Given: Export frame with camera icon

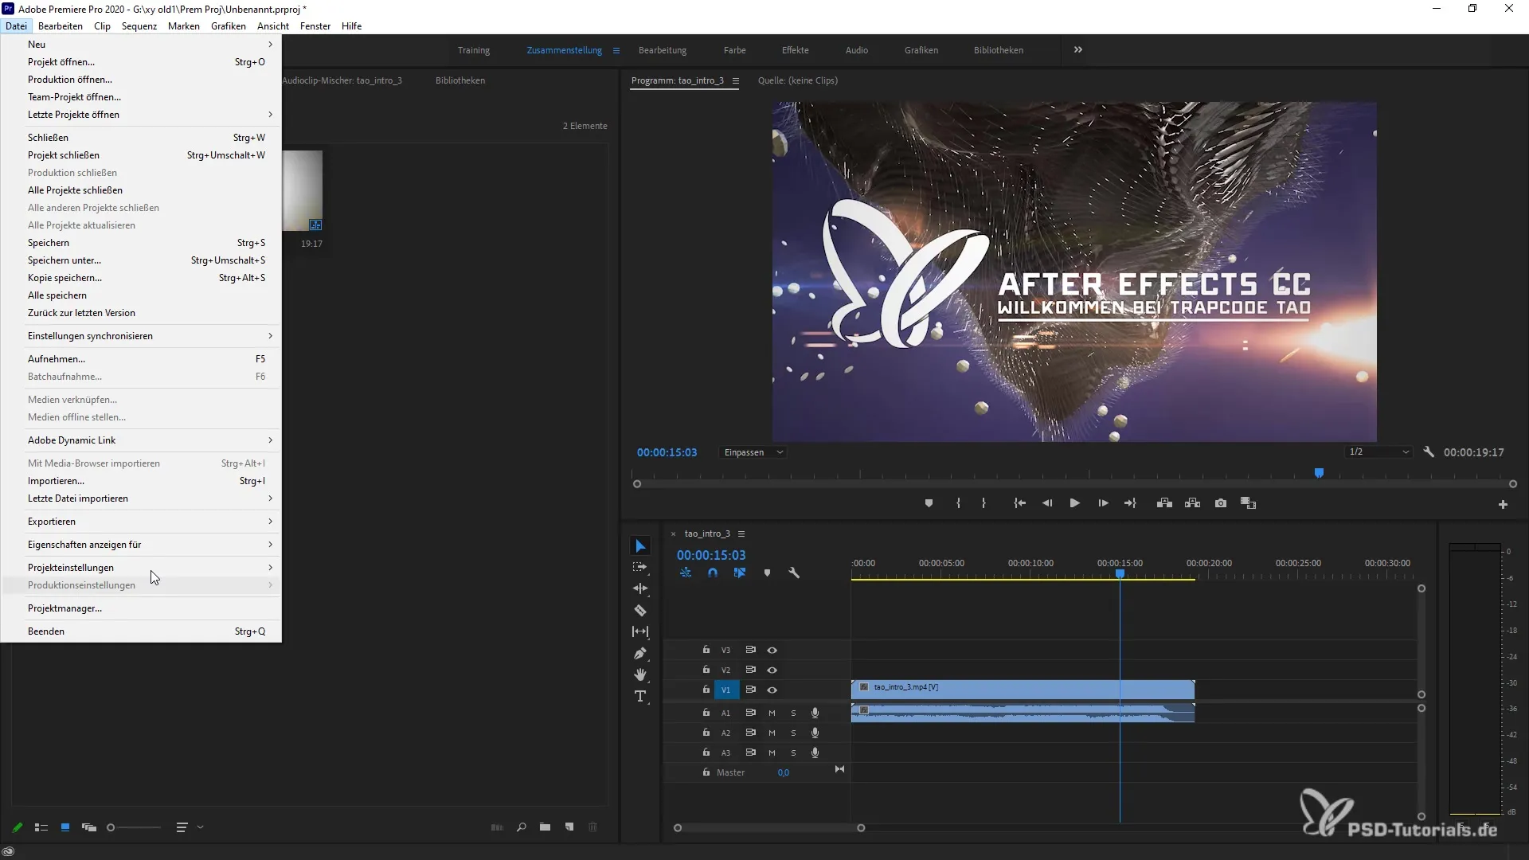Looking at the screenshot, I should click(1221, 503).
